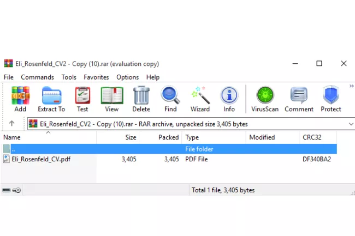The image size is (355, 236).
Task: Click the CRC32 value DF340BA2
Action: pyautogui.click(x=317, y=159)
